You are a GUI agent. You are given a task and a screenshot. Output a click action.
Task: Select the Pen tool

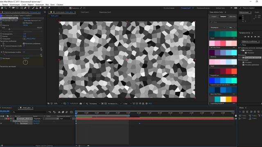pyautogui.click(x=25, y=8)
